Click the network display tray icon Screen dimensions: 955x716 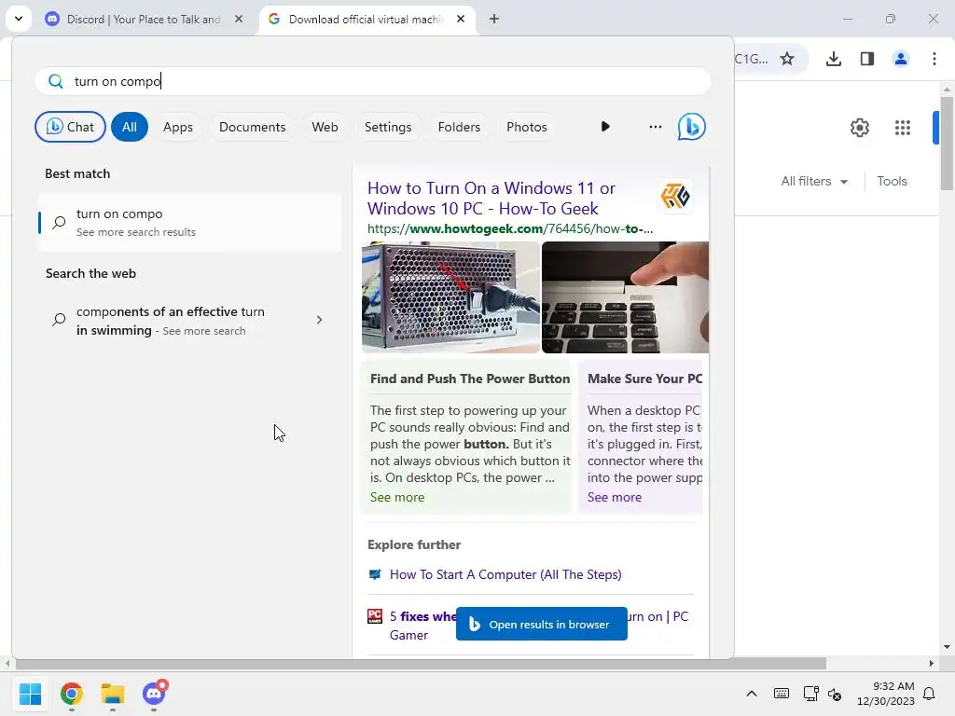810,694
